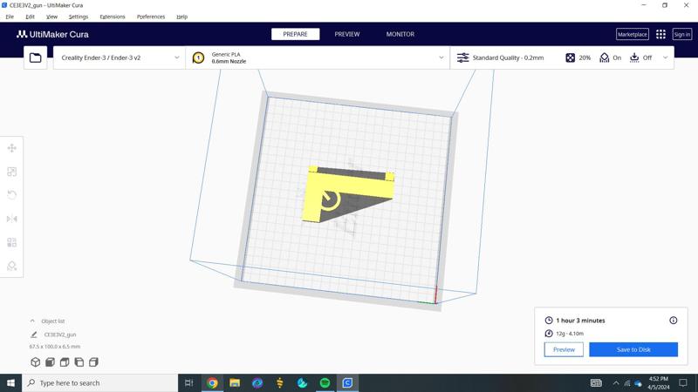Open the Help menu

(x=182, y=17)
